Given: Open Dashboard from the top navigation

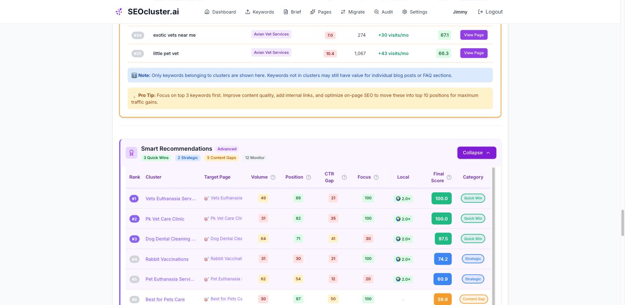Looking at the screenshot, I should click(x=220, y=12).
